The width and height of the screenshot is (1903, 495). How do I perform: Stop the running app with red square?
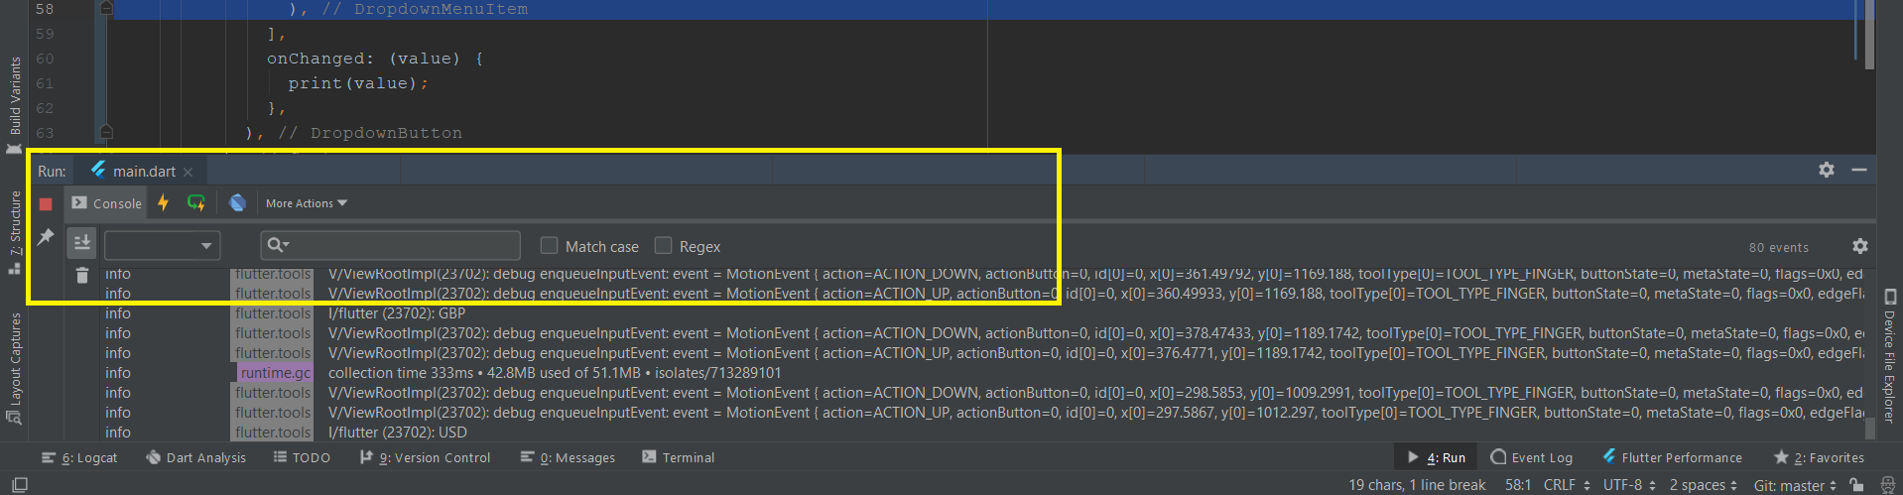(x=46, y=203)
